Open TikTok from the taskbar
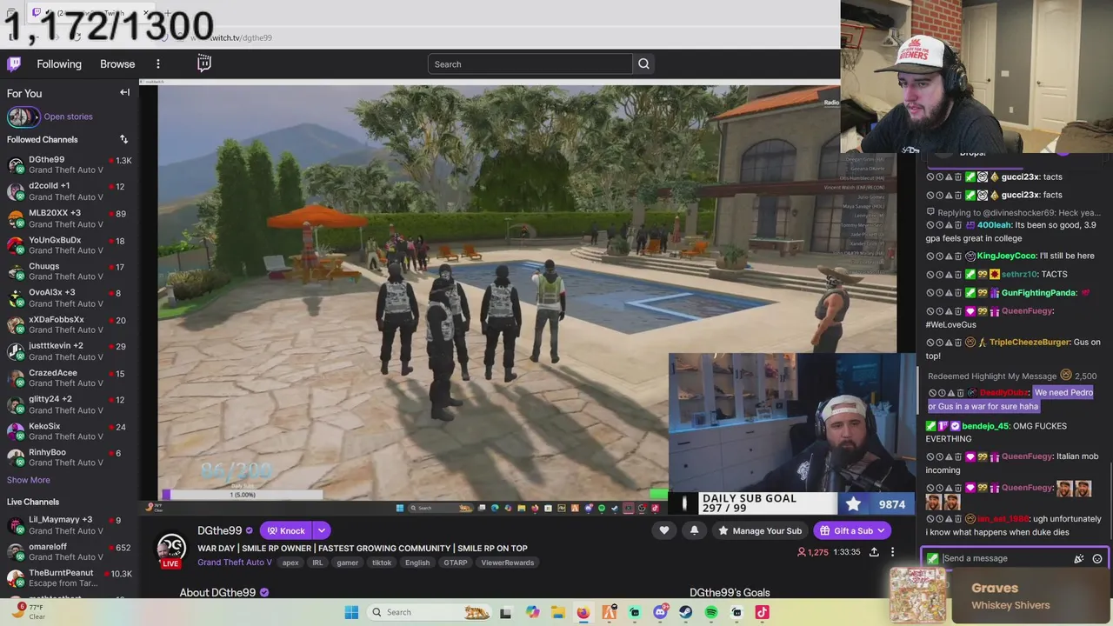 [x=763, y=612]
